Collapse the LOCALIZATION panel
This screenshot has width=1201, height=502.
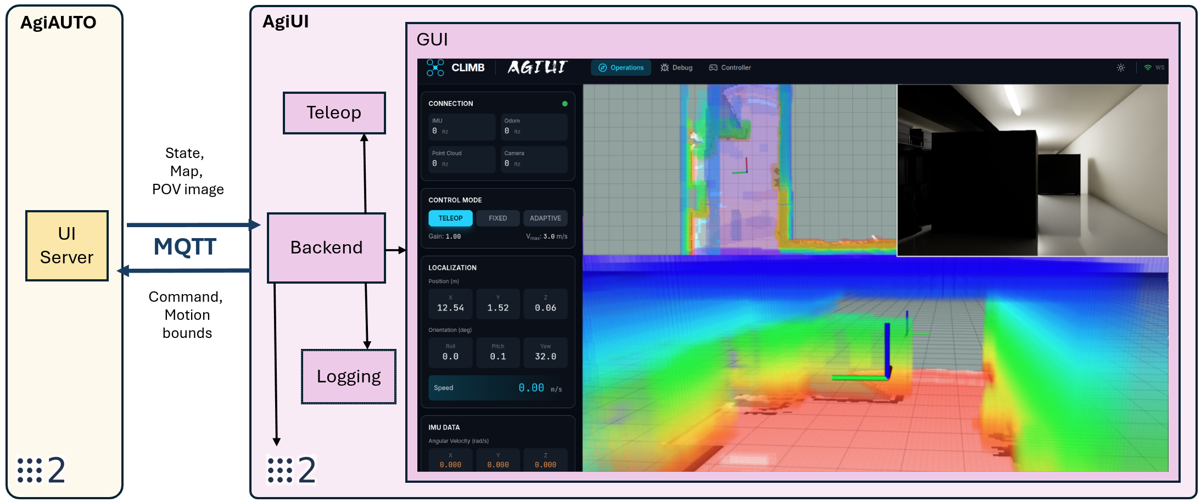click(x=453, y=267)
